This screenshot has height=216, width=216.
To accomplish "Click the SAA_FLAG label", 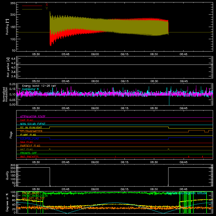I will coord(26,142).
